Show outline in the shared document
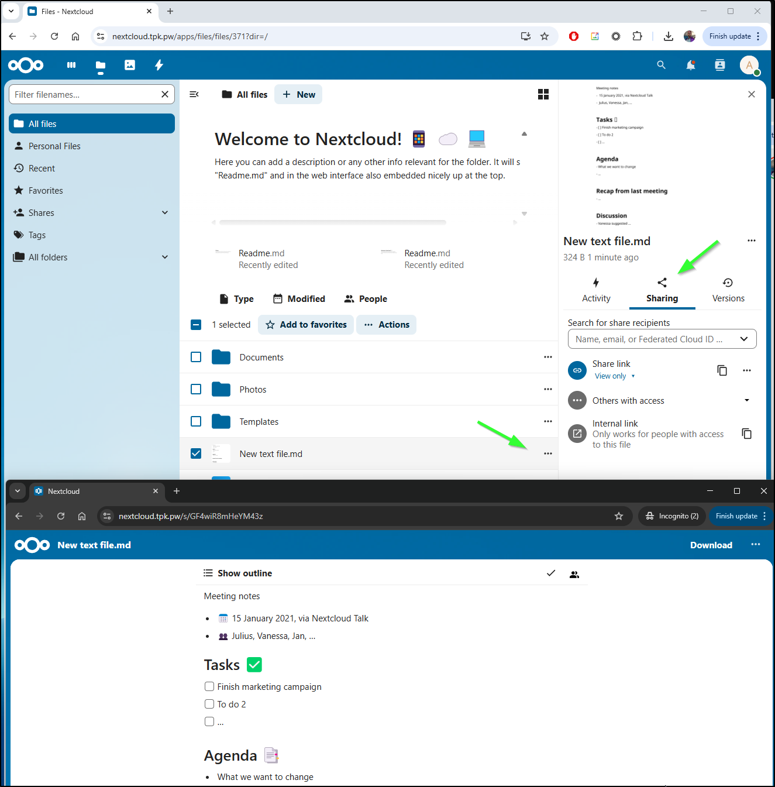Image resolution: width=775 pixels, height=787 pixels. (237, 573)
